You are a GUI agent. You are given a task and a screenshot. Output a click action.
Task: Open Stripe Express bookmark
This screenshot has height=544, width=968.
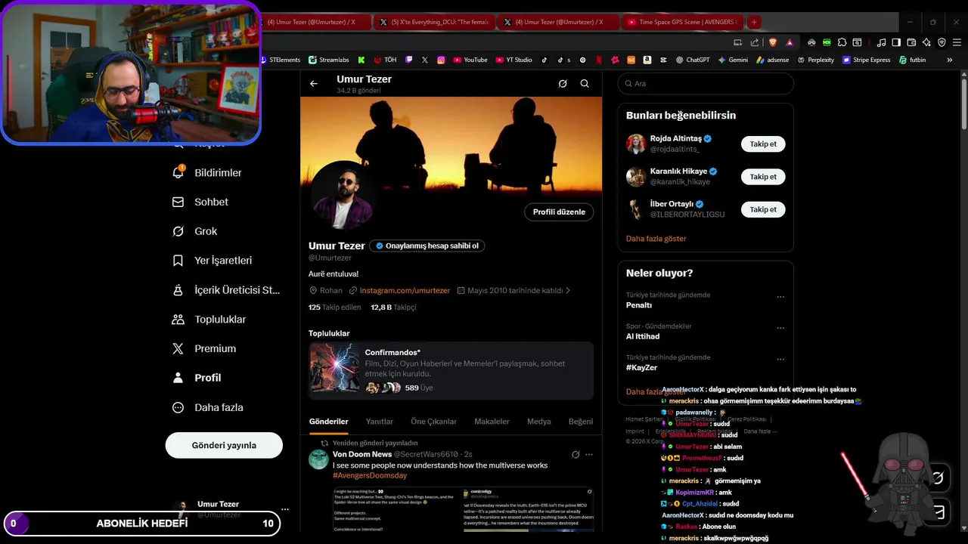pos(867,60)
